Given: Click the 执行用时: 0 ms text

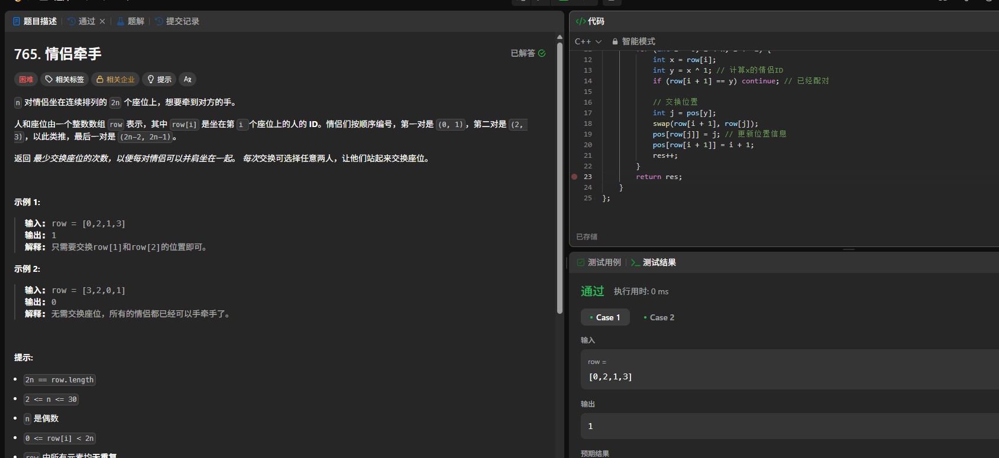Looking at the screenshot, I should tap(641, 291).
